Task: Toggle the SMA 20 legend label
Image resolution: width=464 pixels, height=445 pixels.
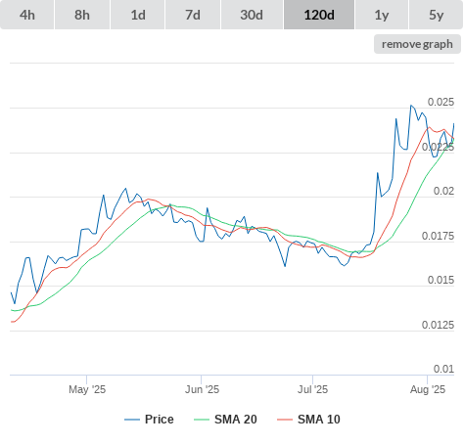Action: click(236, 420)
